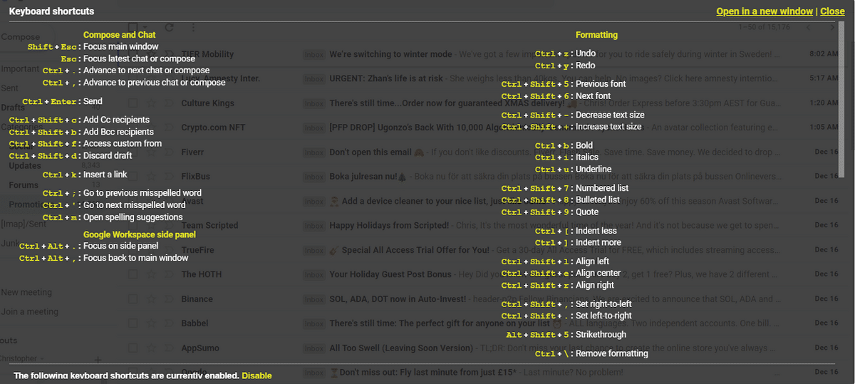
Task: Click 'Add Bcc recipients' shortcut entry
Action: (118, 132)
